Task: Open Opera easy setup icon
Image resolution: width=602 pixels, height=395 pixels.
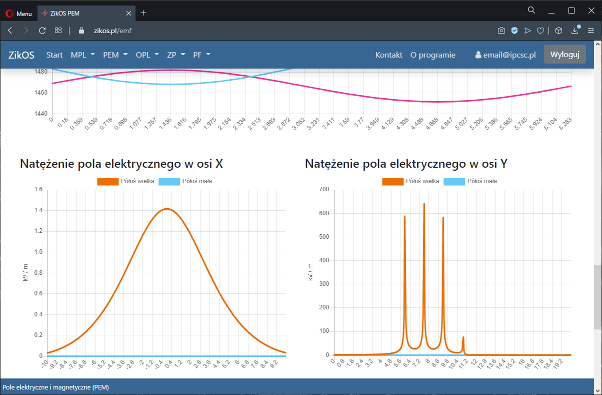Action: [x=591, y=31]
